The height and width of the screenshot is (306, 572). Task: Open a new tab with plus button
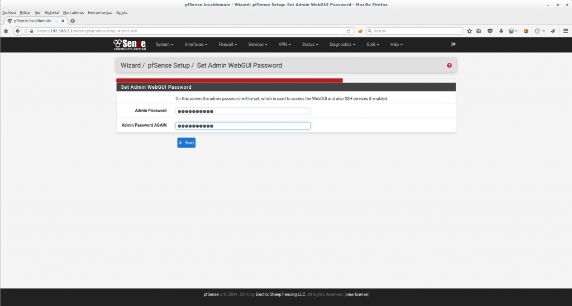click(73, 21)
